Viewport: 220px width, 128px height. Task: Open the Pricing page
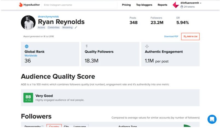tap(126, 5)
